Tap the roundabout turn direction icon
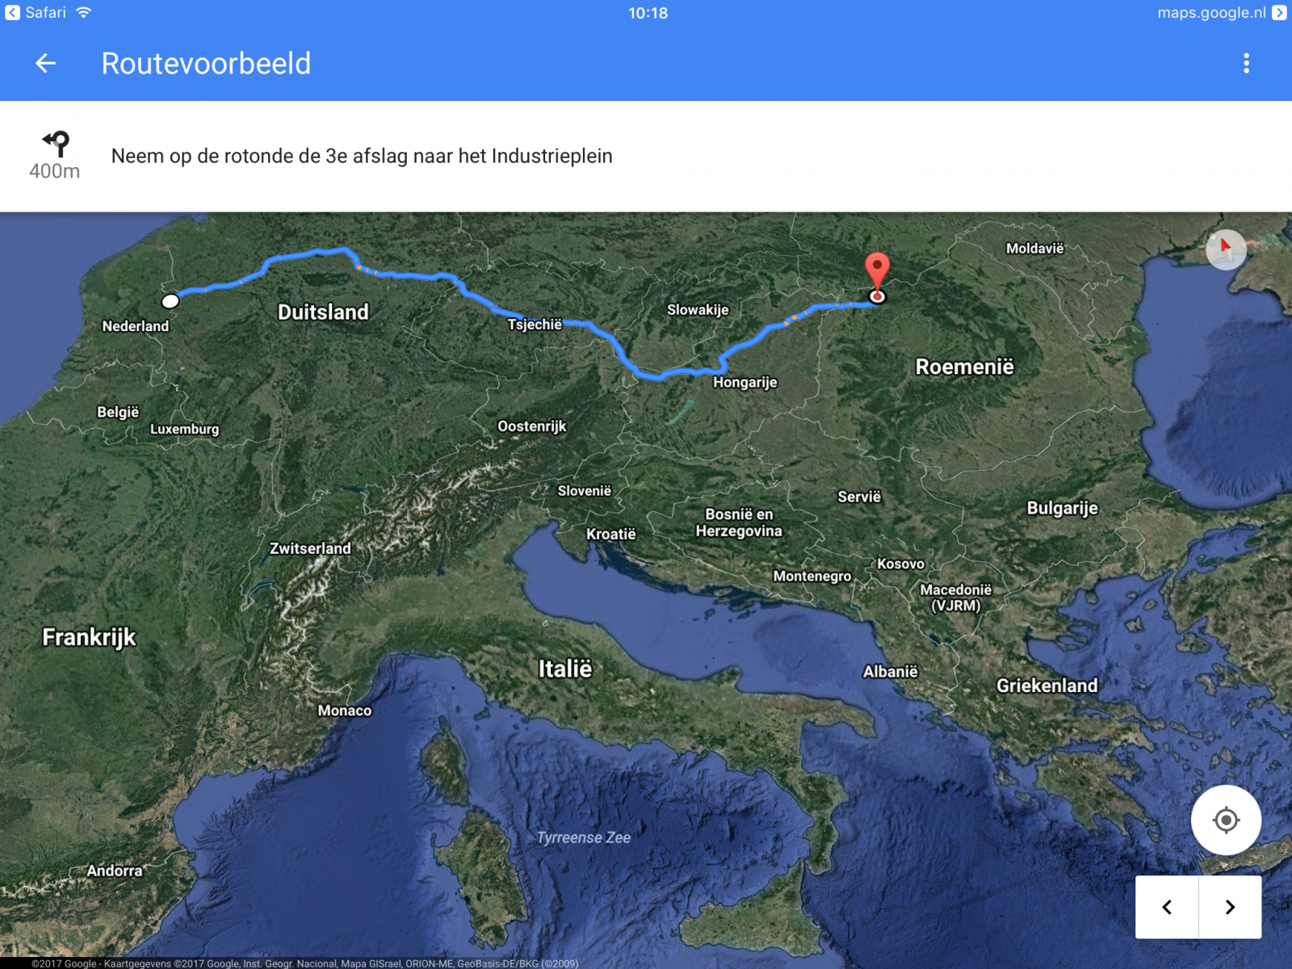 [56, 144]
